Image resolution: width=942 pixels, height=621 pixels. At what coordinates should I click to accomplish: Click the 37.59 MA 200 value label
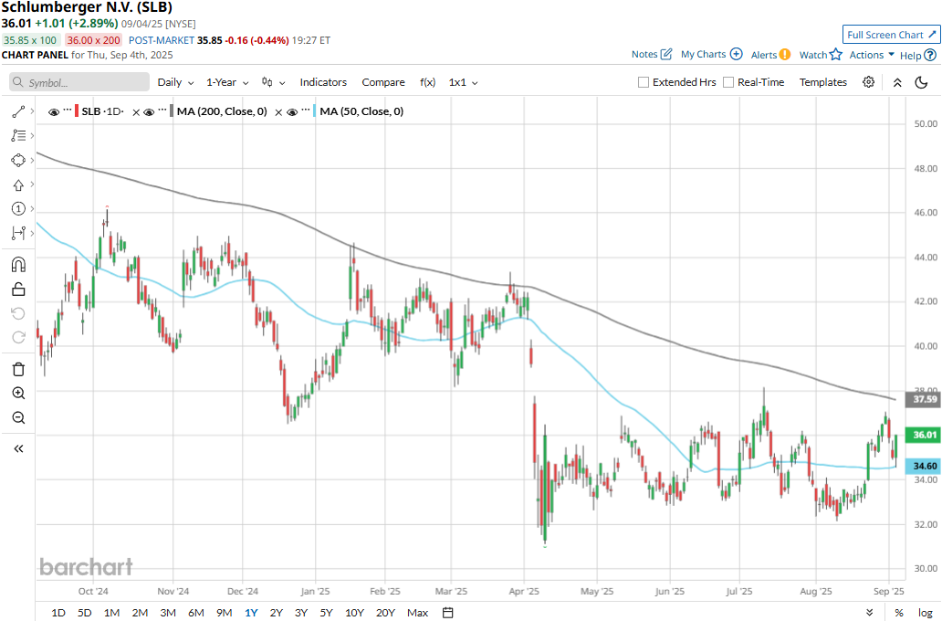[x=925, y=399]
